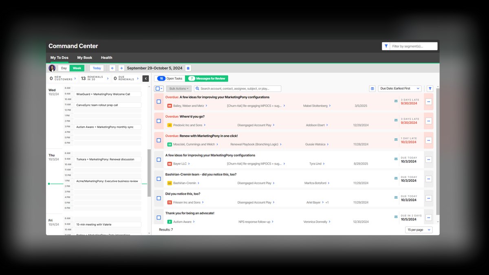Open the Bulk Actions dropdown

pos(179,88)
